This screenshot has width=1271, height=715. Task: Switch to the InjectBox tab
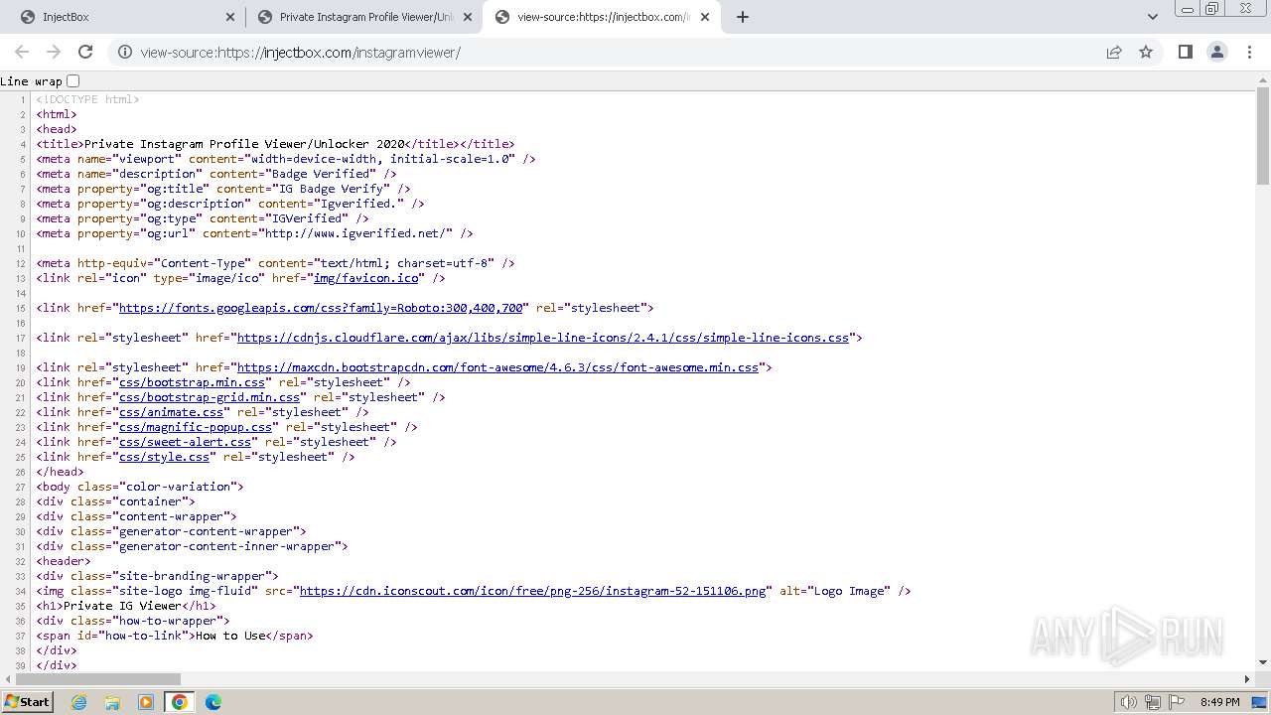point(126,17)
